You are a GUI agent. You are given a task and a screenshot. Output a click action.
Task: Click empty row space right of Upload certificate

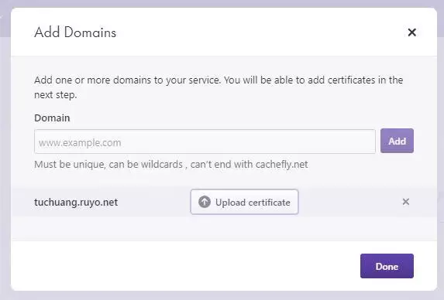point(348,202)
